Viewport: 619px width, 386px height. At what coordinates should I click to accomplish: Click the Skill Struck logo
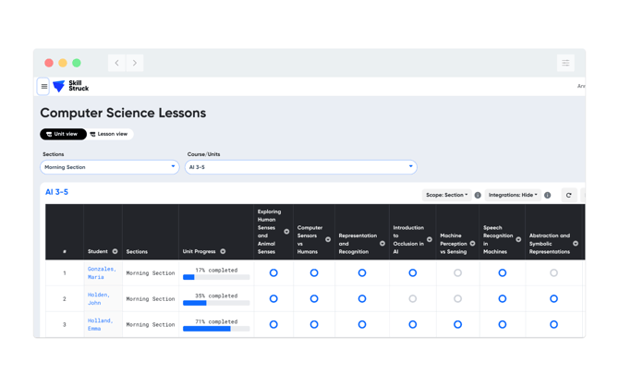click(x=70, y=86)
